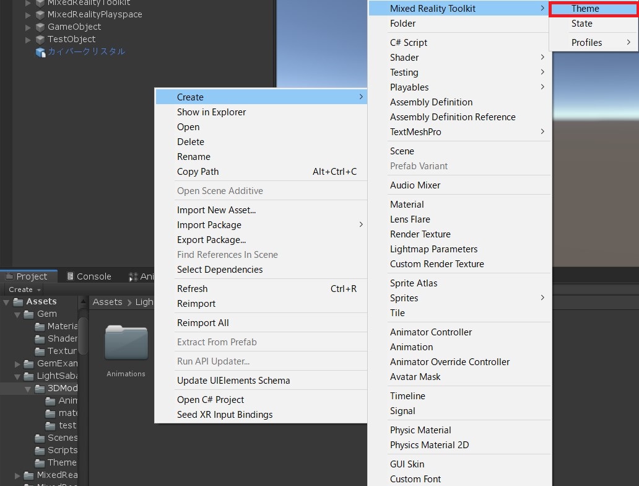Open the Profiles submenu
Screen dimensions: 639x486
pos(593,42)
